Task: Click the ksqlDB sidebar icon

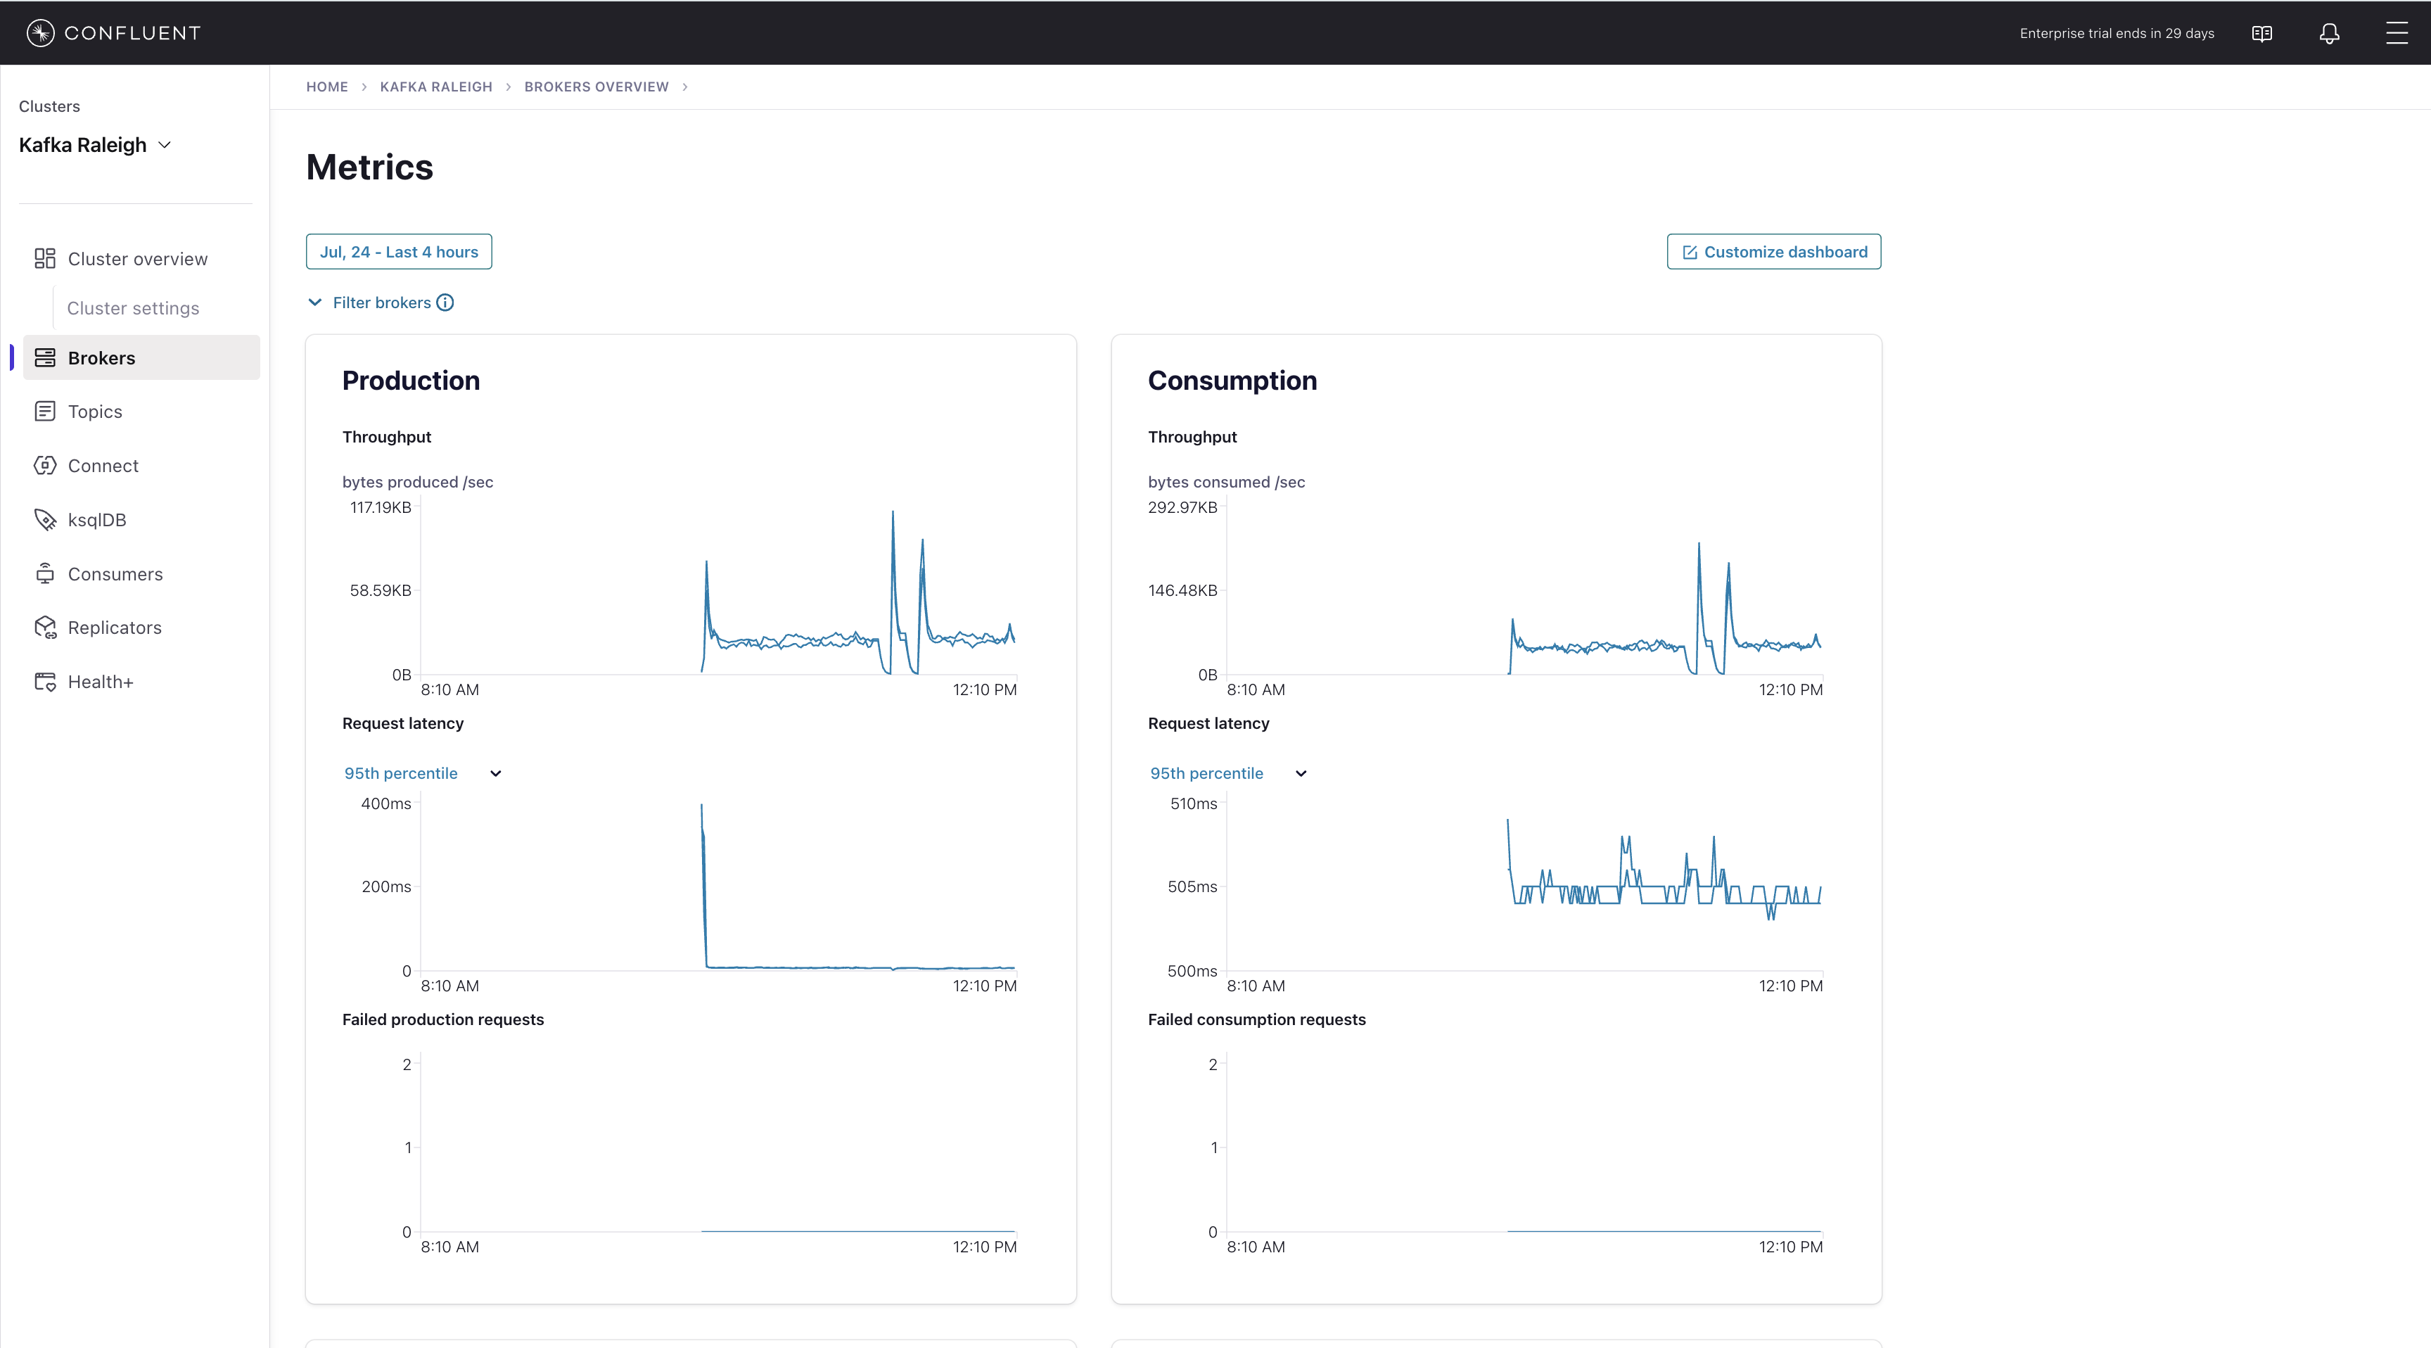Action: (x=44, y=520)
